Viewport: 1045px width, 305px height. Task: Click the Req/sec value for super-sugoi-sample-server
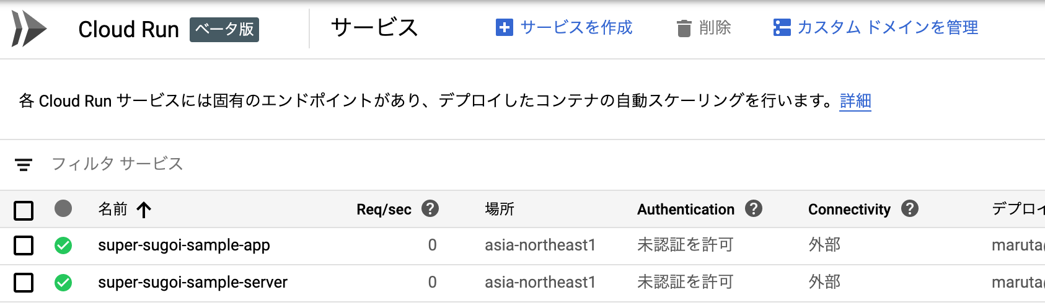click(x=432, y=283)
